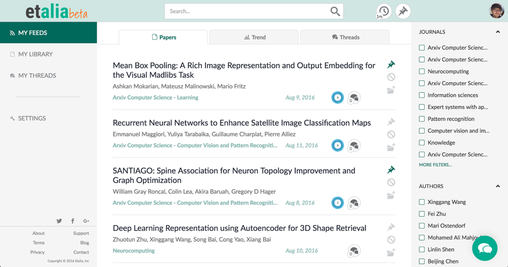This screenshot has width=508, height=267.
Task: Open the recent history clock icon
Action: 383,11
